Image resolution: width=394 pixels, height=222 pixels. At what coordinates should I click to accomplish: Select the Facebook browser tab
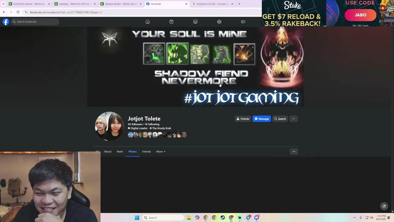pyautogui.click(x=167, y=4)
